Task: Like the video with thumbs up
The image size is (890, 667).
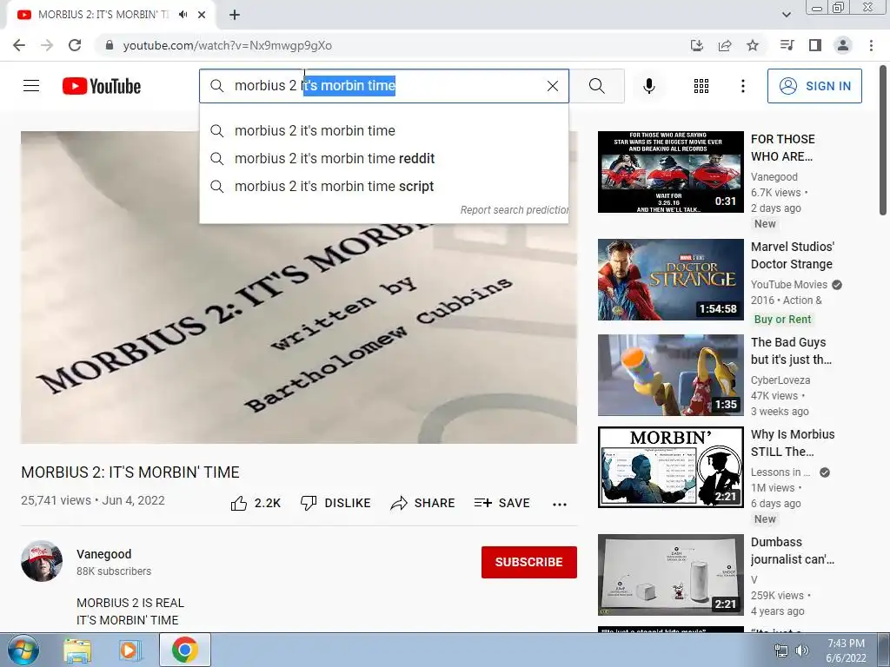Action: tap(256, 503)
